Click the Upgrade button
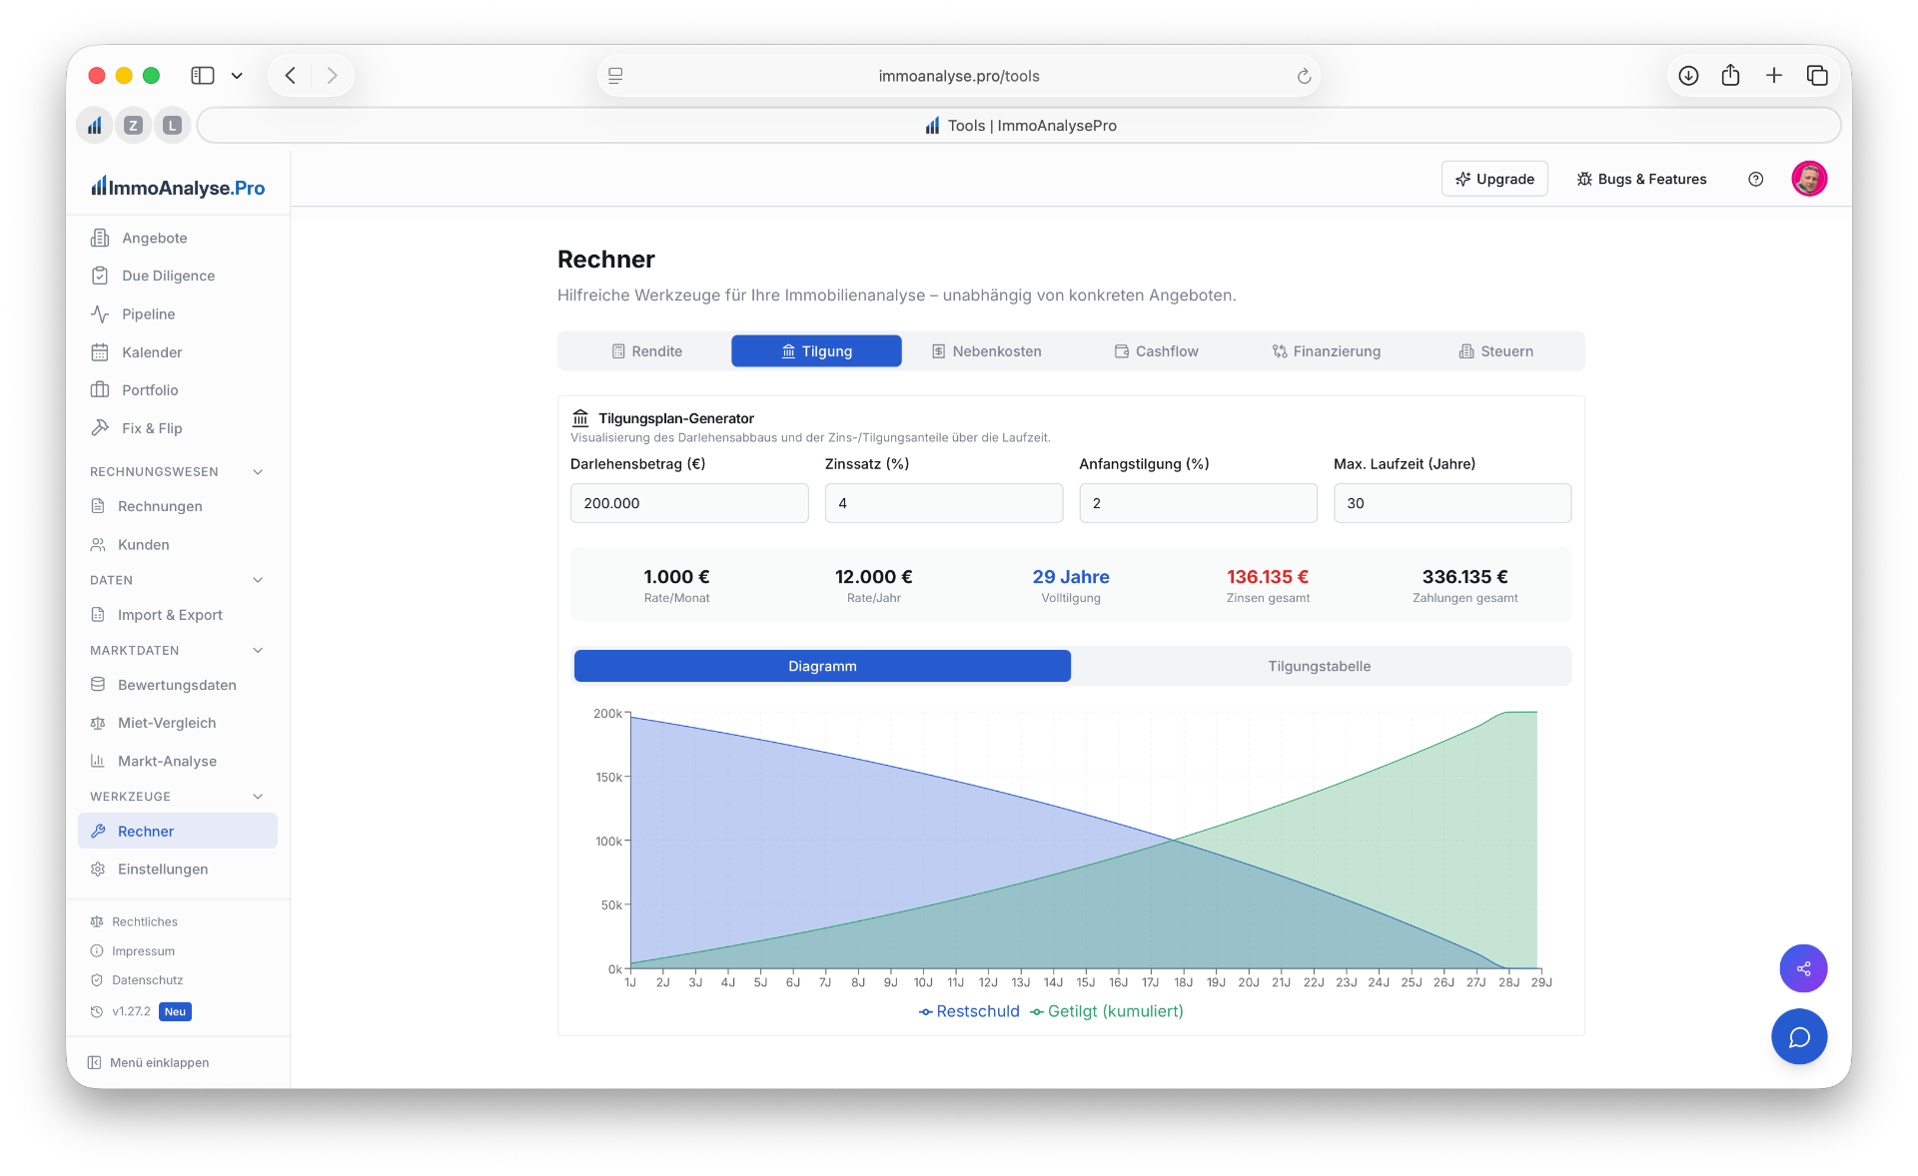Viewport: 1918px width, 1176px height. (x=1493, y=179)
